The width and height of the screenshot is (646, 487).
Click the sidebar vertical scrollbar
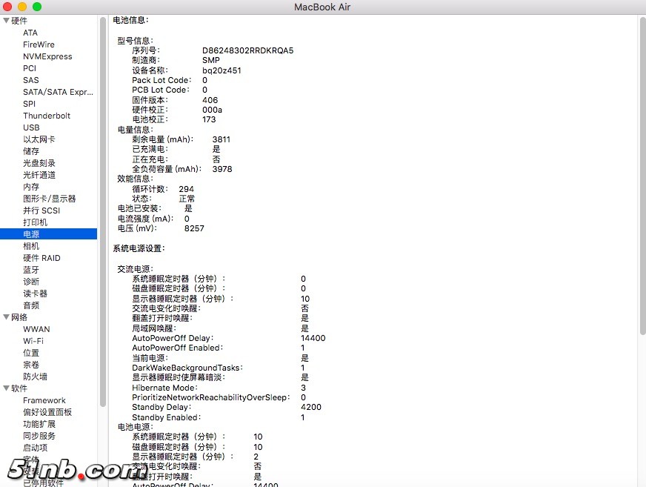pos(103,148)
